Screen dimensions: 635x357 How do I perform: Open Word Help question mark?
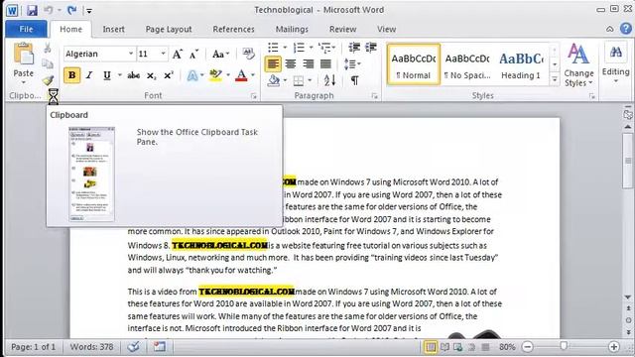pyautogui.click(x=626, y=29)
